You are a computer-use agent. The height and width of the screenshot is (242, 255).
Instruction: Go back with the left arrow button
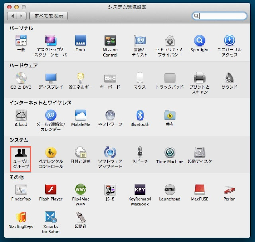[x=12, y=16]
